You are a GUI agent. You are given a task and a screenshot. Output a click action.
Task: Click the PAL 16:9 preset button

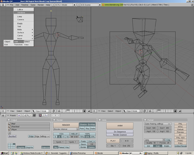click(180, 138)
